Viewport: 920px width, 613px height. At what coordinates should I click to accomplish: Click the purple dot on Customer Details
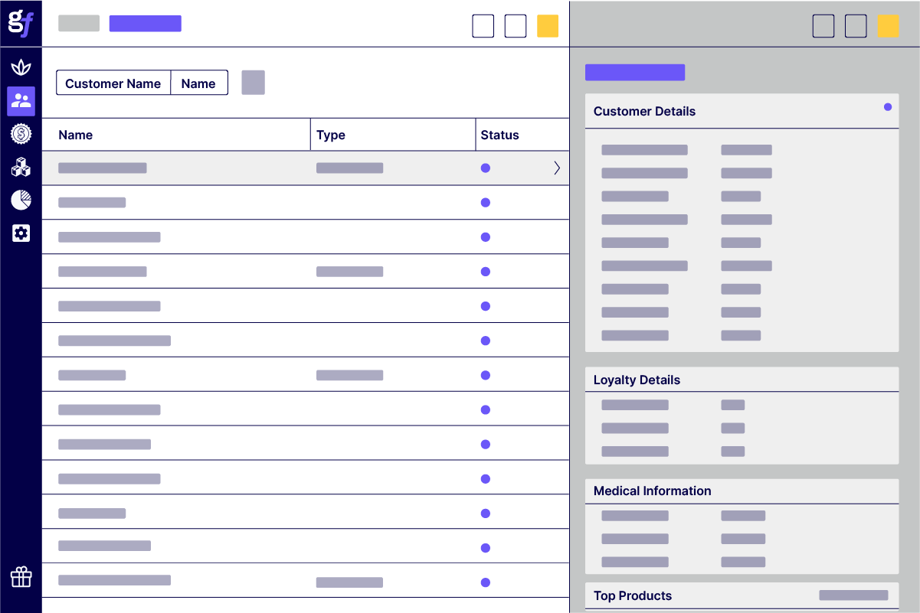coord(888,107)
